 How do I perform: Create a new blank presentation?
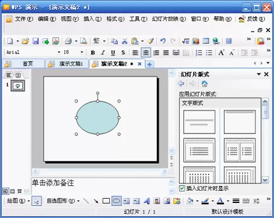10,41
